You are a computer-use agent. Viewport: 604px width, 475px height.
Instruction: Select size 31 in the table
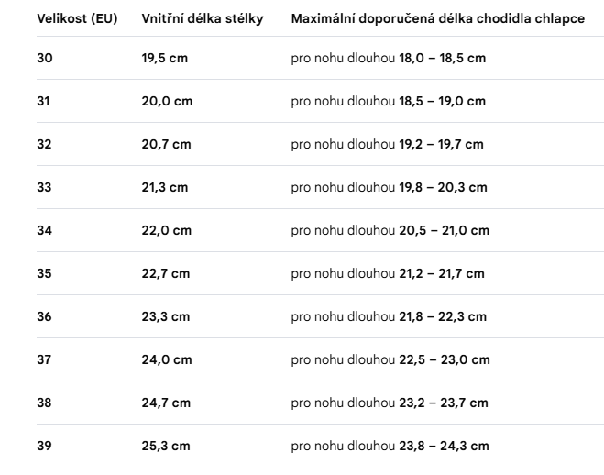tap(43, 101)
